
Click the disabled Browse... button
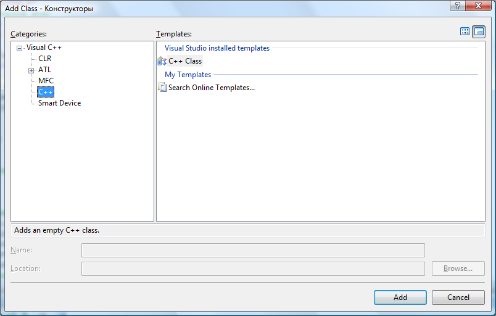[x=458, y=268]
